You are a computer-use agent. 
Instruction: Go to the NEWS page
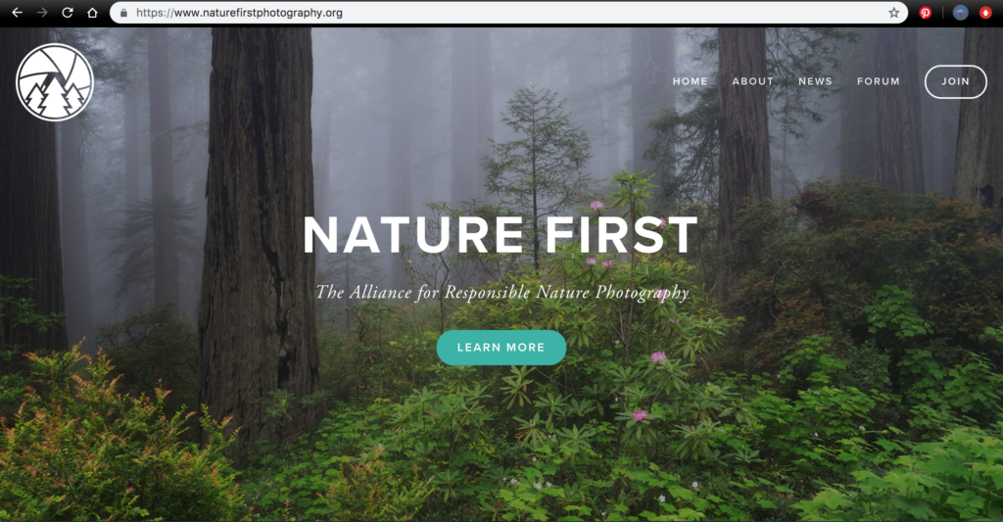coord(815,81)
